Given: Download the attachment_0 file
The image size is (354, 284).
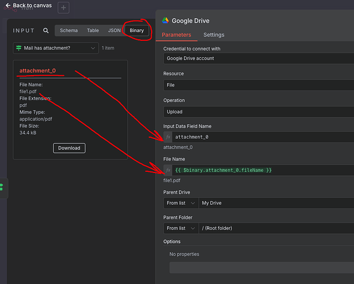Looking at the screenshot, I should 70,148.
